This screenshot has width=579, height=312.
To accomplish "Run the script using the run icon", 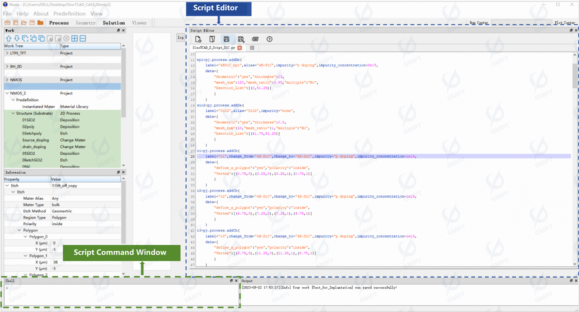I will click(x=255, y=39).
